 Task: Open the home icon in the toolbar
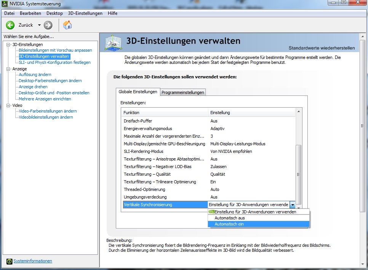coord(67,25)
